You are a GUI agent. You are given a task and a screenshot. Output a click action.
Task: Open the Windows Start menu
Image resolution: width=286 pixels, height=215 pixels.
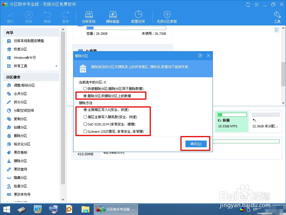tap(7, 209)
